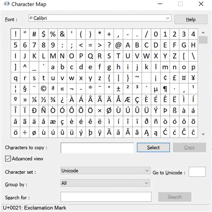Select the inverted question mark ¿
212x212 pixels.
pyautogui.click(x=62, y=100)
